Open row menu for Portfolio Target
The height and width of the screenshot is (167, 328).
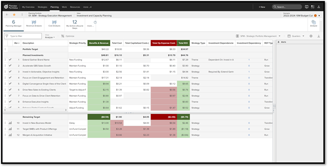click(5, 49)
